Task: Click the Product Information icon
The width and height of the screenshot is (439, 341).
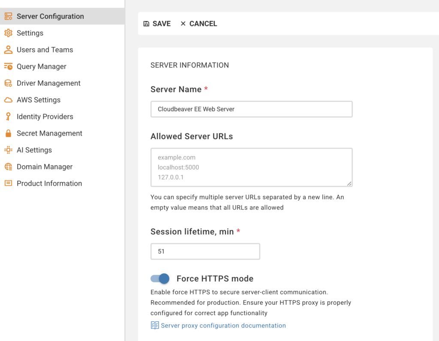Action: 8,183
